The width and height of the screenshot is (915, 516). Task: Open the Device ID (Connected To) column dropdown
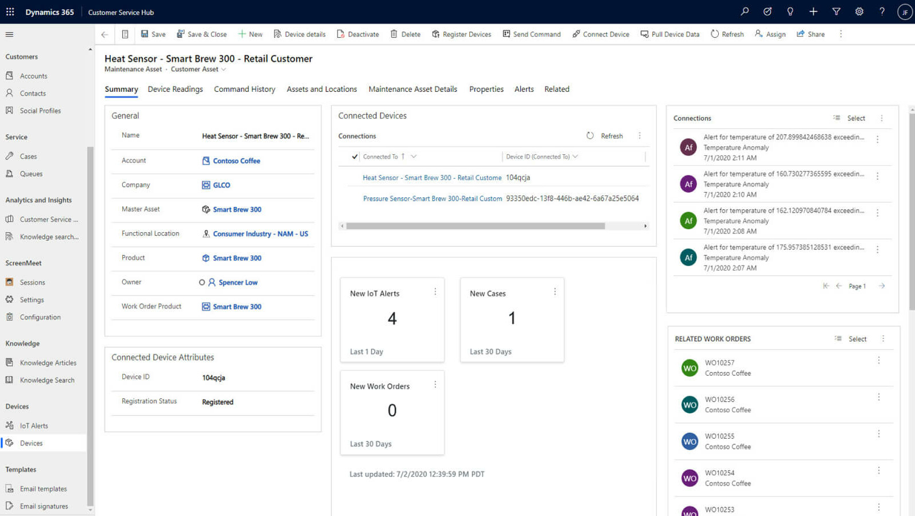(575, 157)
